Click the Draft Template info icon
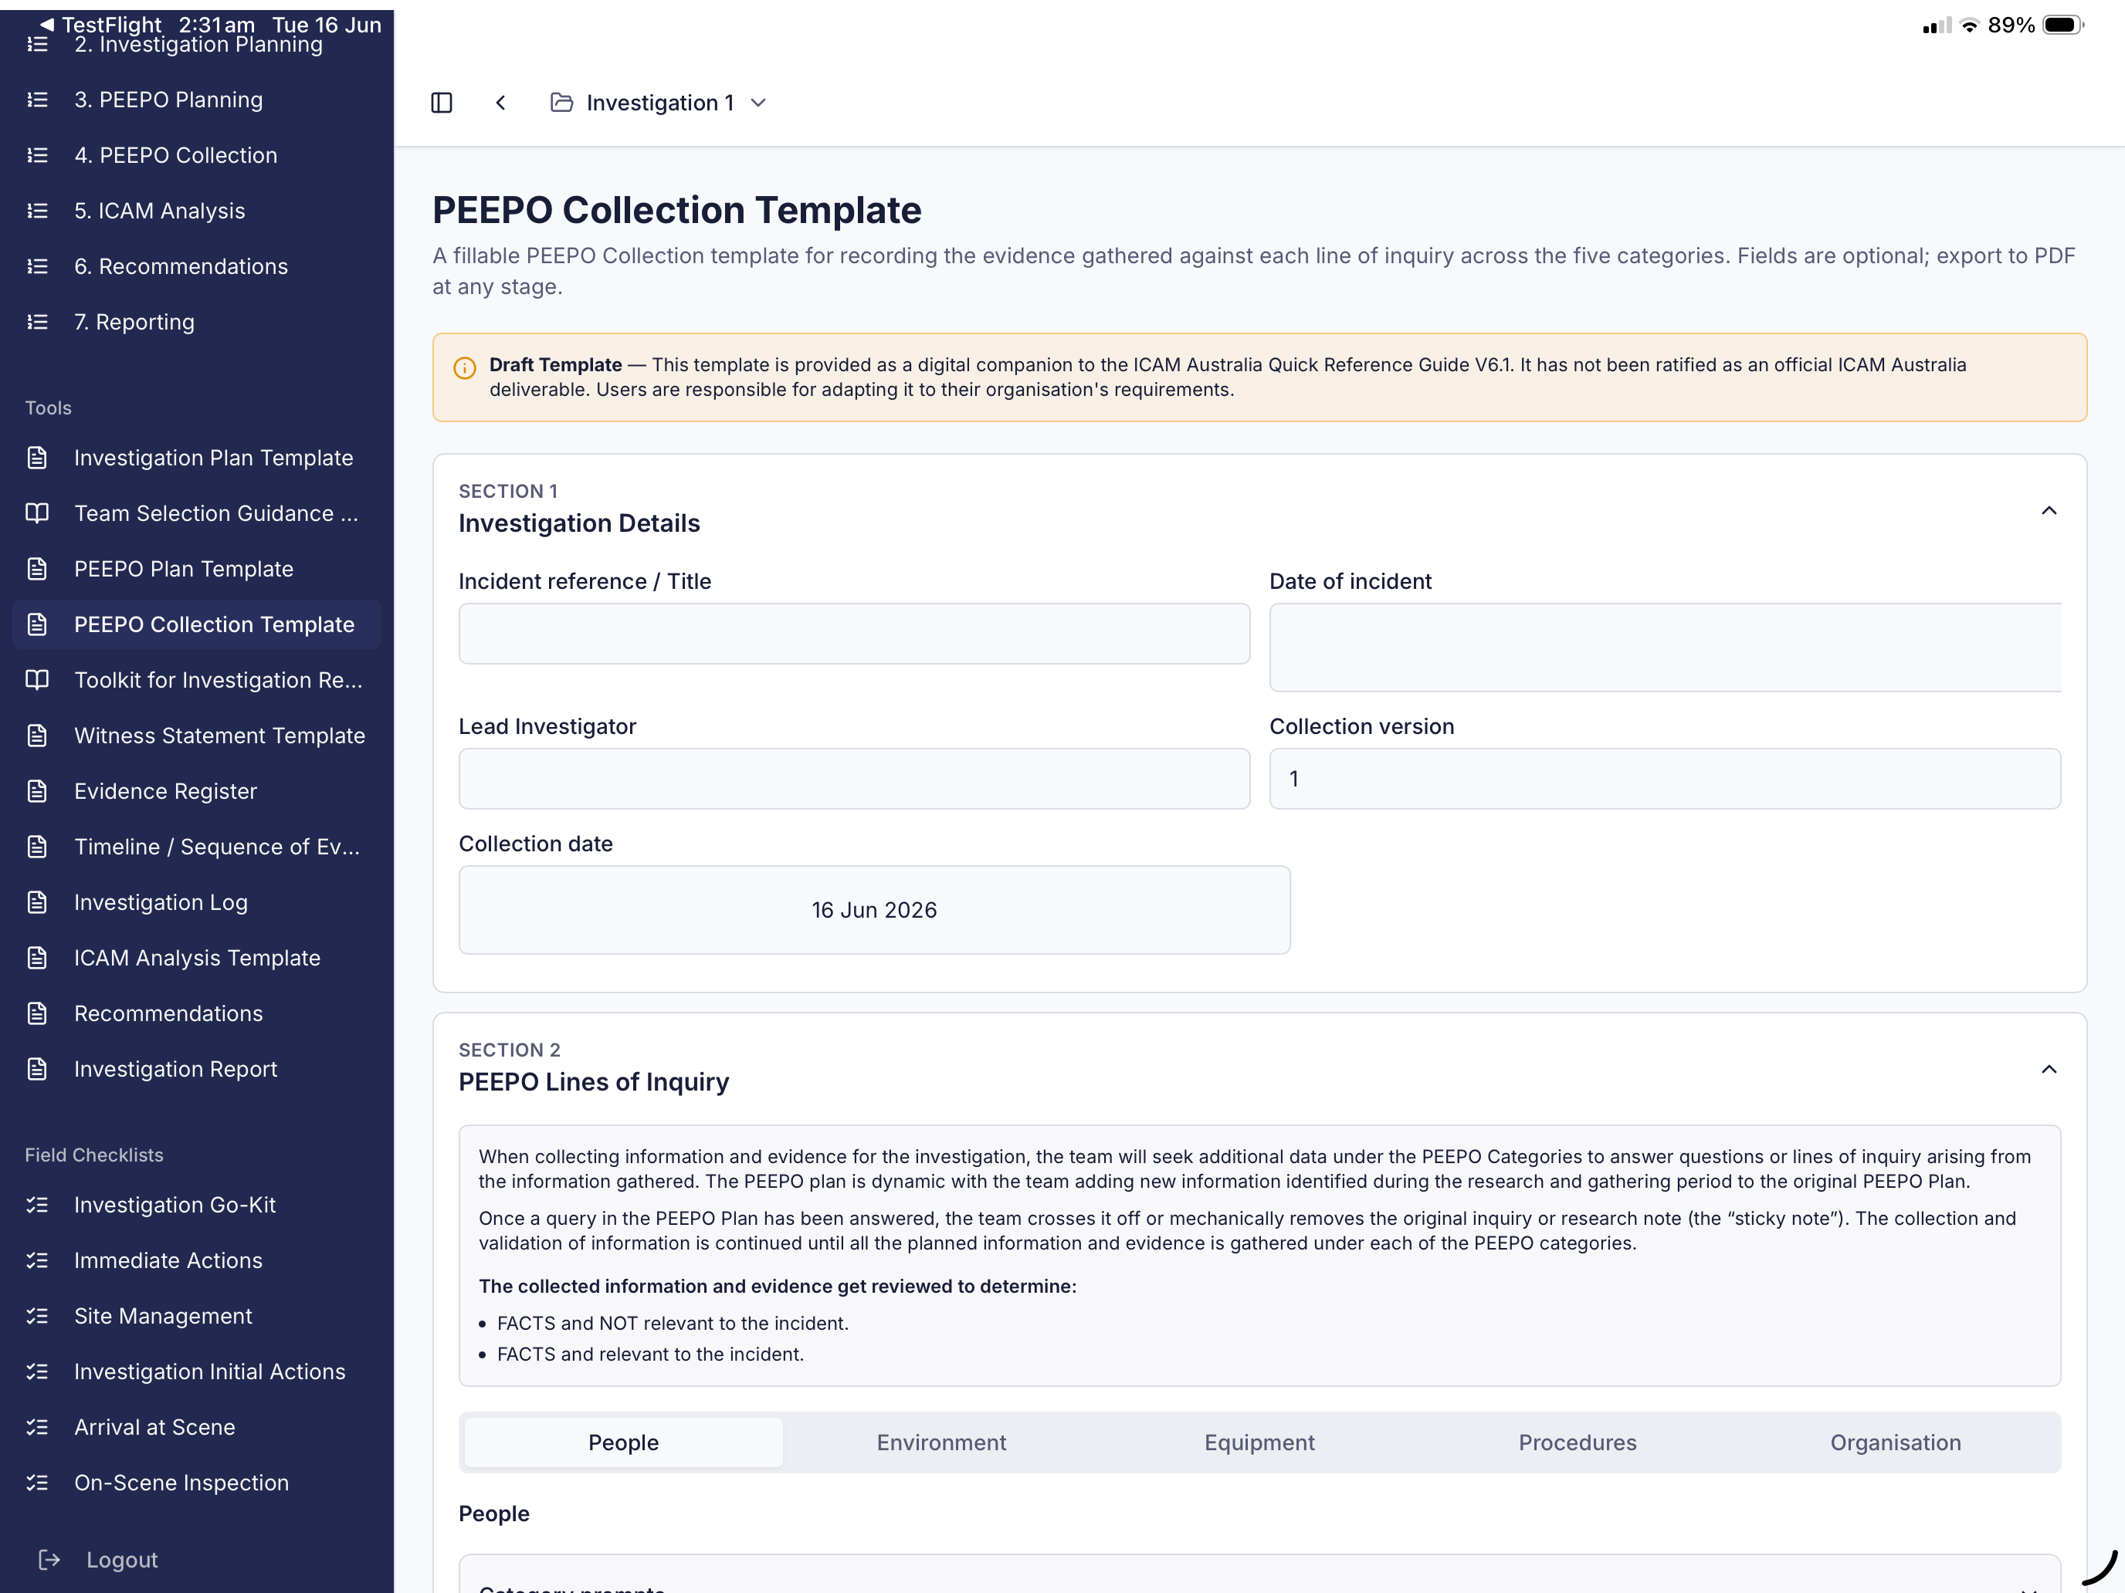 click(x=465, y=369)
